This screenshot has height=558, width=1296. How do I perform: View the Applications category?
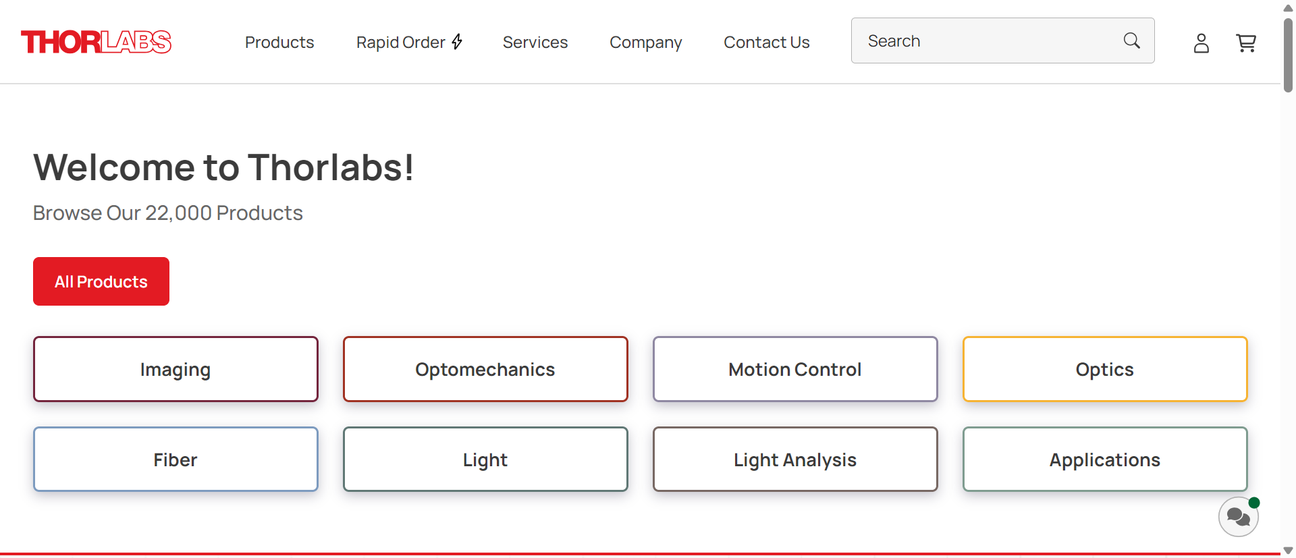pyautogui.click(x=1105, y=459)
